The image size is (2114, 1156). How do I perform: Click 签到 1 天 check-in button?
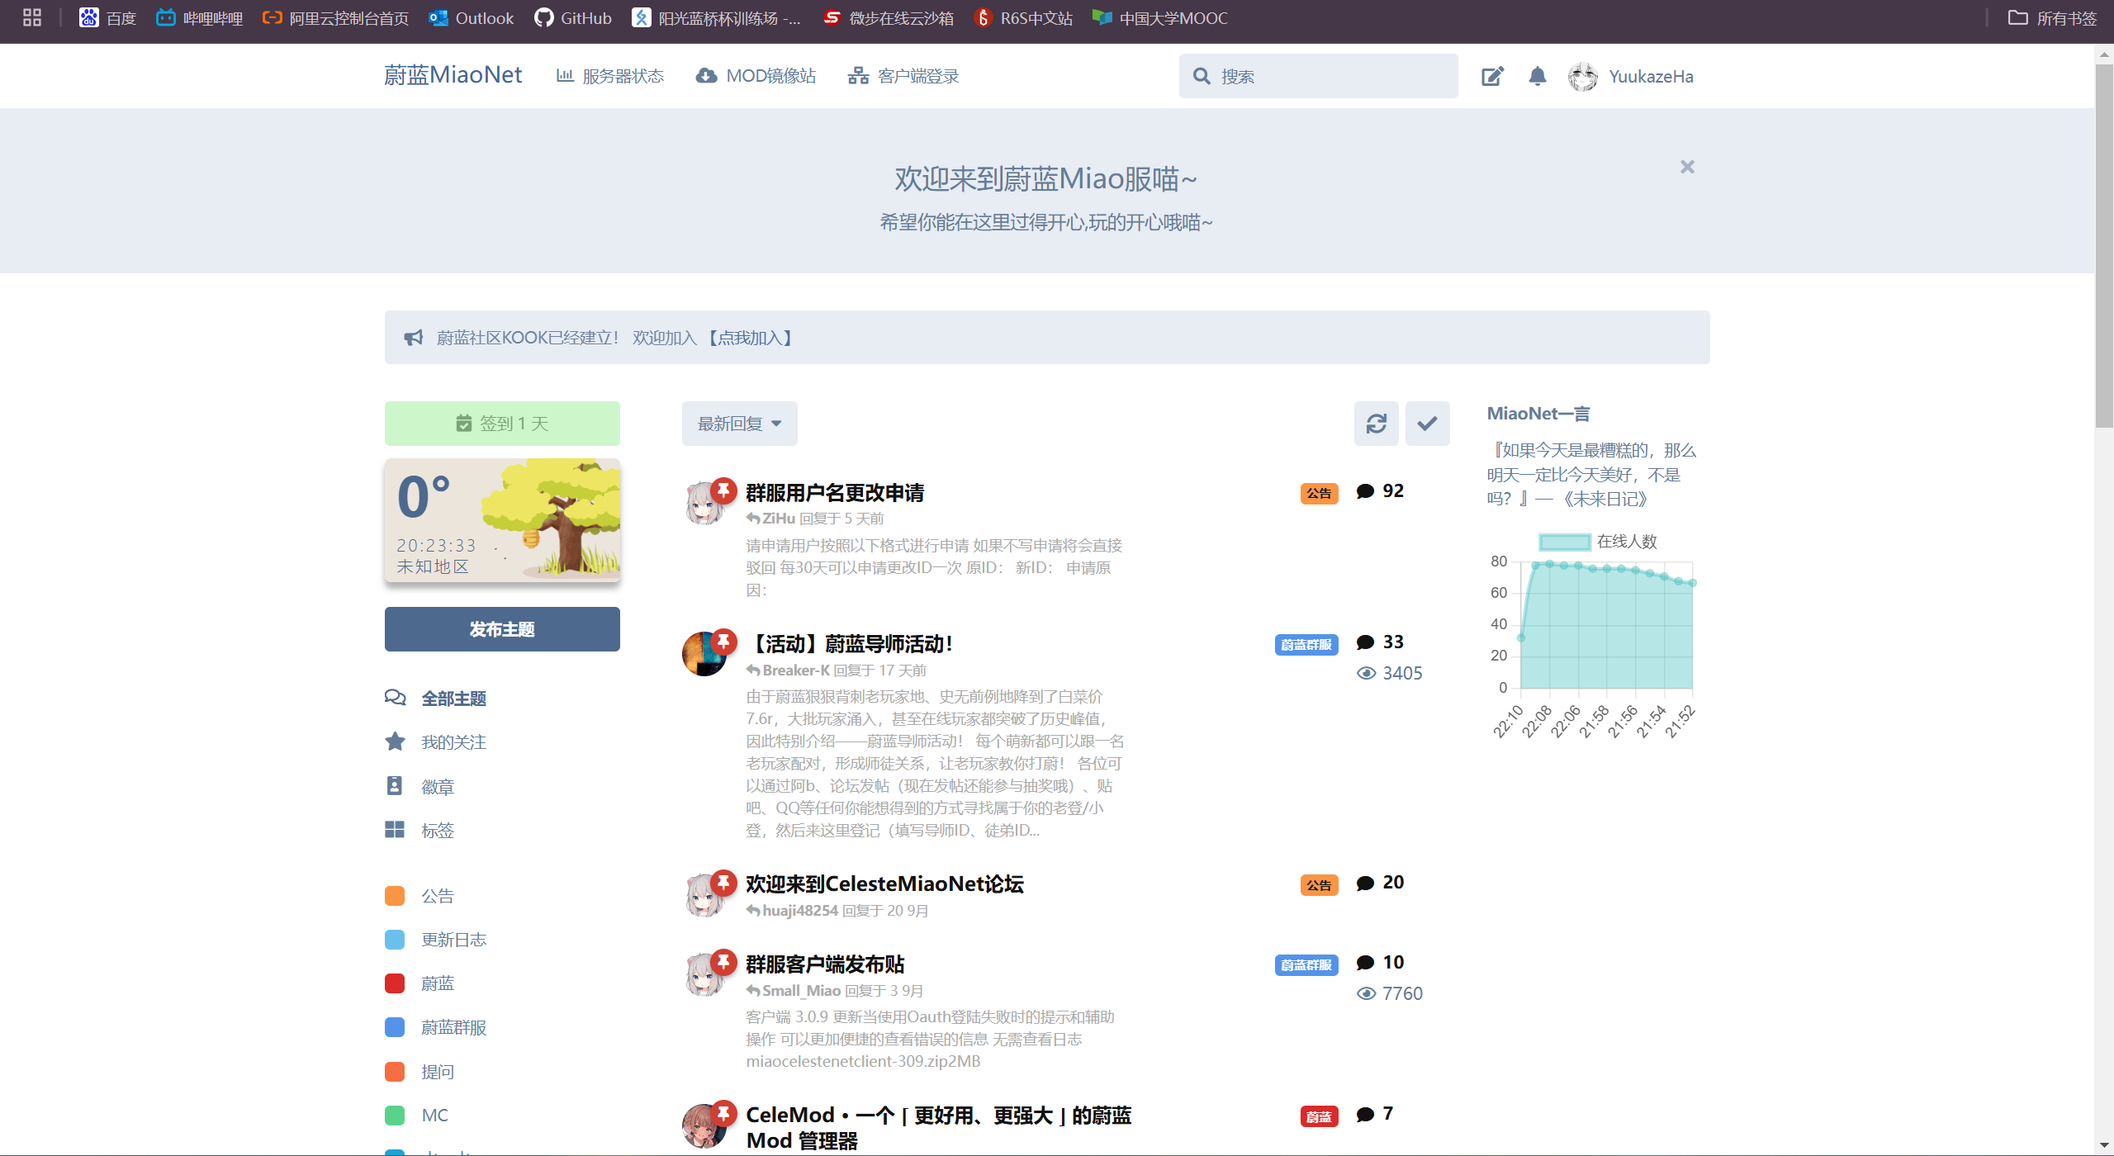(502, 424)
